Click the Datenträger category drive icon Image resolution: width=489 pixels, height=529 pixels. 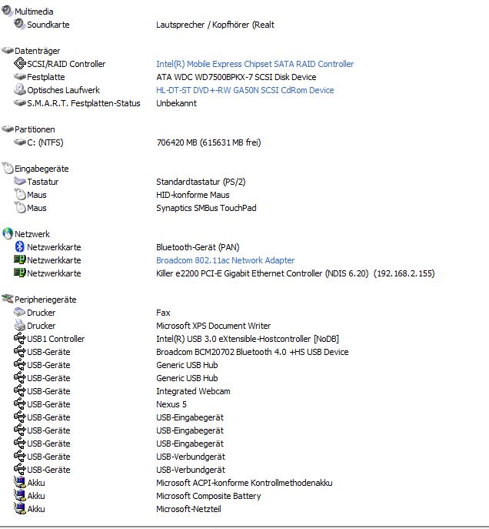click(x=8, y=51)
